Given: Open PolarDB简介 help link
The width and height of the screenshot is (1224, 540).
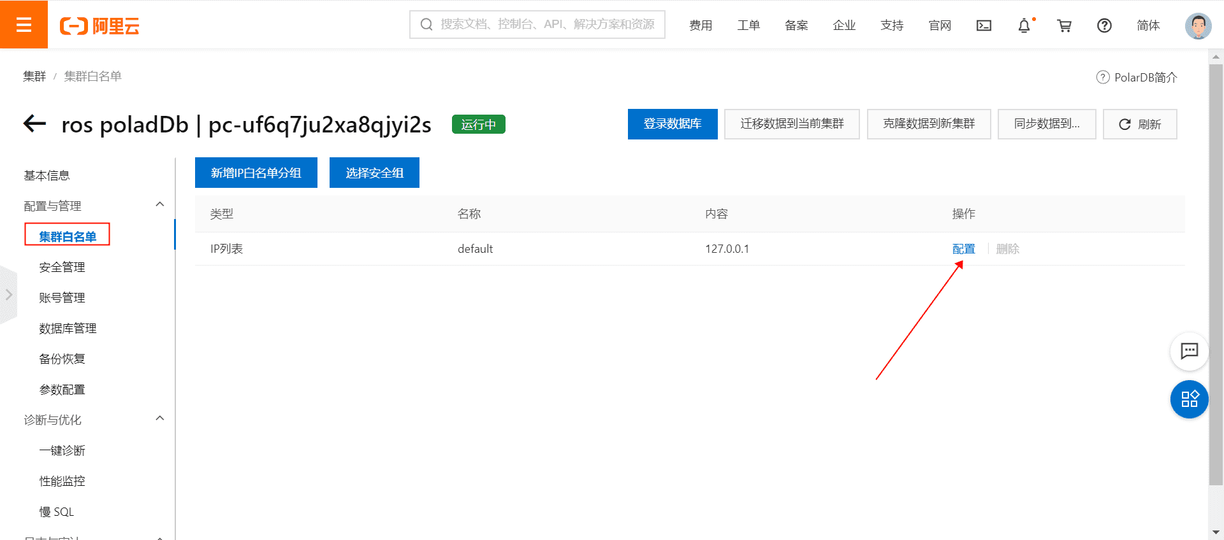Looking at the screenshot, I should pyautogui.click(x=1137, y=77).
